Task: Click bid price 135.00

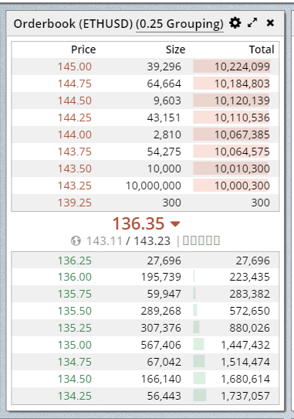Action: tap(75, 345)
